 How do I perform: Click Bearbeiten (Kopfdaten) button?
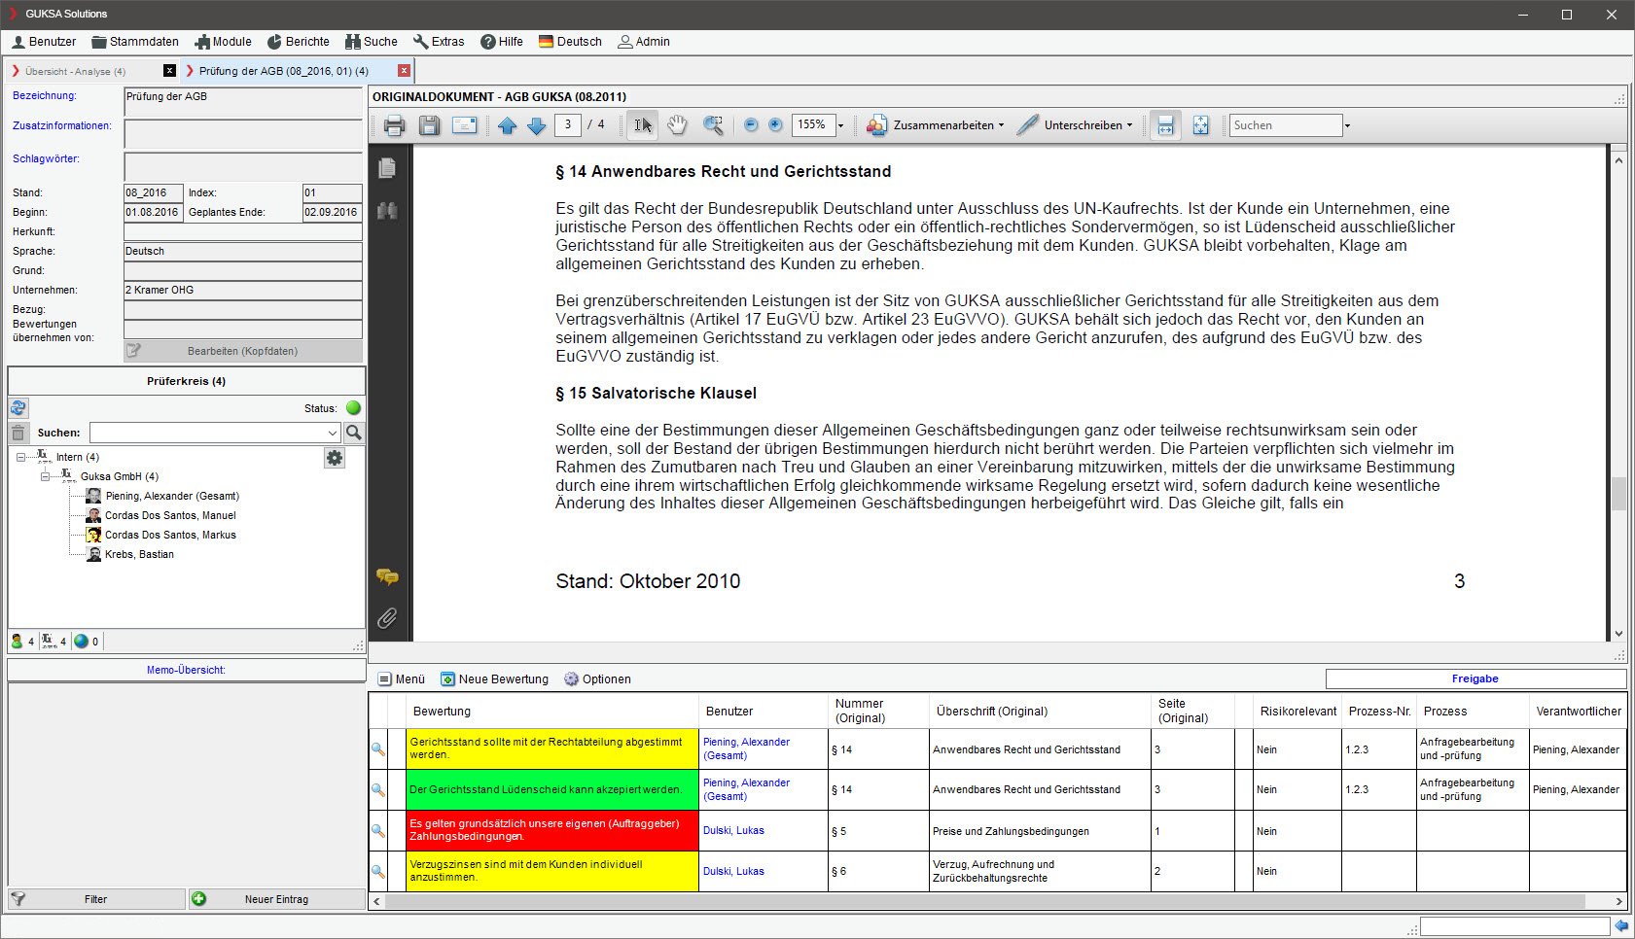[x=243, y=351]
